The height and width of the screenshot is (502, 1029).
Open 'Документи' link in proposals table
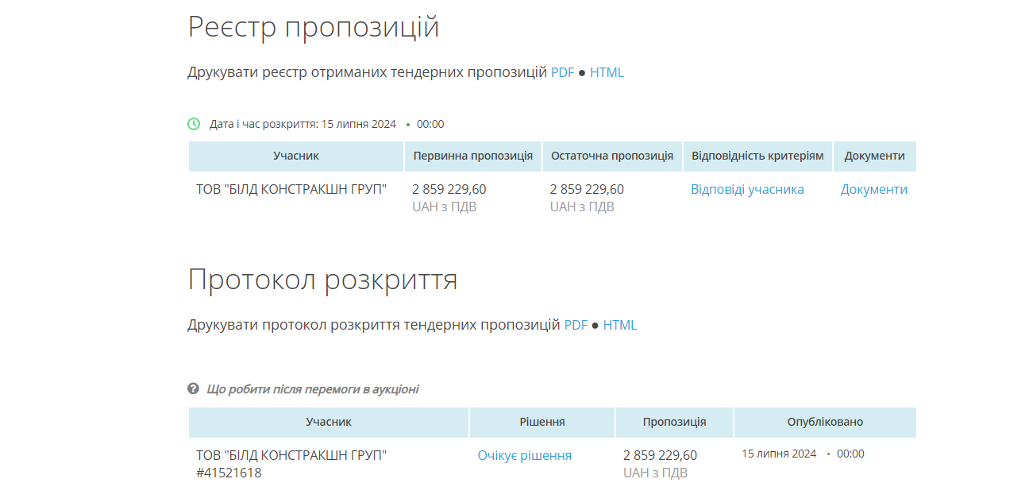point(874,189)
